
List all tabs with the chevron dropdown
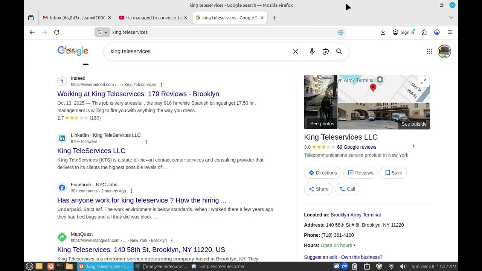451,18
